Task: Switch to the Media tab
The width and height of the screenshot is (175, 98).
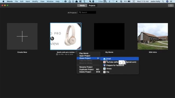Action: click(82, 5)
